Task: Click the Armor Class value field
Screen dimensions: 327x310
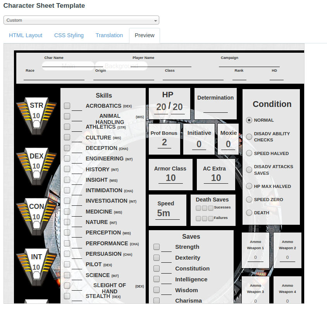Action: pyautogui.click(x=170, y=178)
